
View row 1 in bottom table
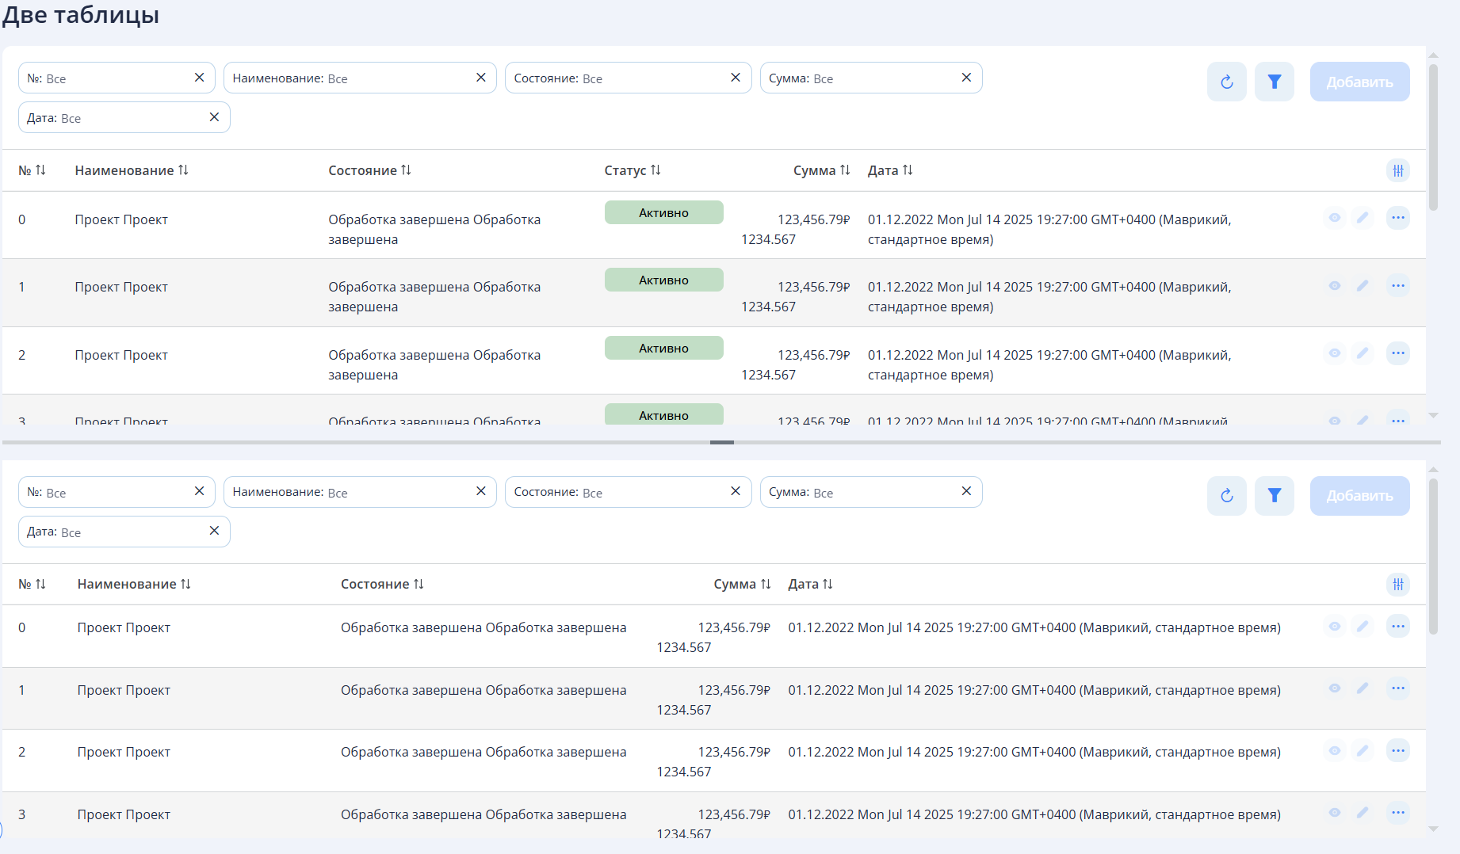point(1335,688)
